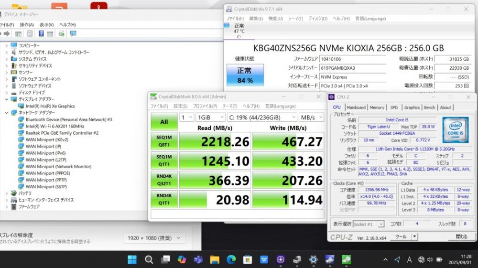Viewport: 478px width, 268px height.
Task: Switch to Settings via taskbar gear icon
Action: [x=314, y=259]
